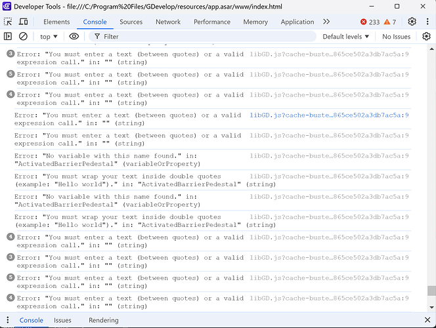This screenshot has width=436, height=328.
Task: Open the Rendering tab in drawer
Action: (104, 320)
